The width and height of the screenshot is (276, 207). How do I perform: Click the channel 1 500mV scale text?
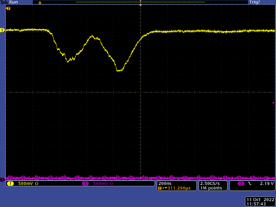[26, 184]
